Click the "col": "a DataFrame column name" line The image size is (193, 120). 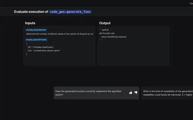(x=44, y=50)
